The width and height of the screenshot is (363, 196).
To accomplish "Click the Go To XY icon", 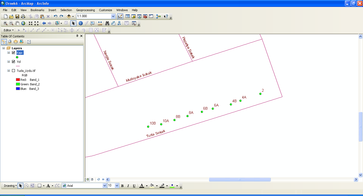I will pos(119,23).
